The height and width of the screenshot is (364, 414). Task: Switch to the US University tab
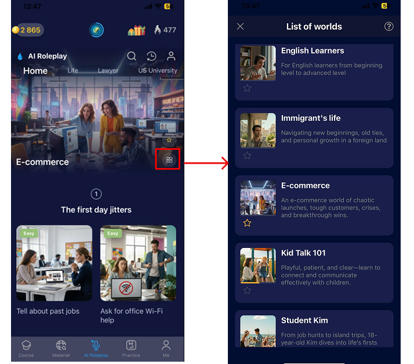(x=158, y=71)
